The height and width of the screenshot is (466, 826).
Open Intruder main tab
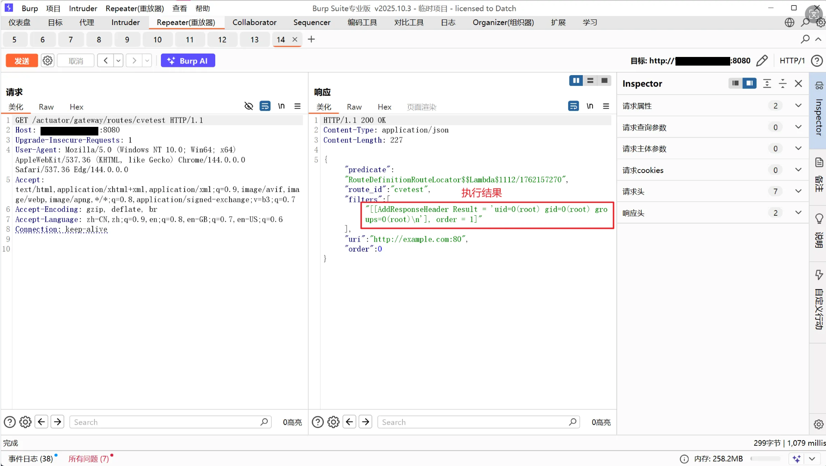pyautogui.click(x=126, y=22)
